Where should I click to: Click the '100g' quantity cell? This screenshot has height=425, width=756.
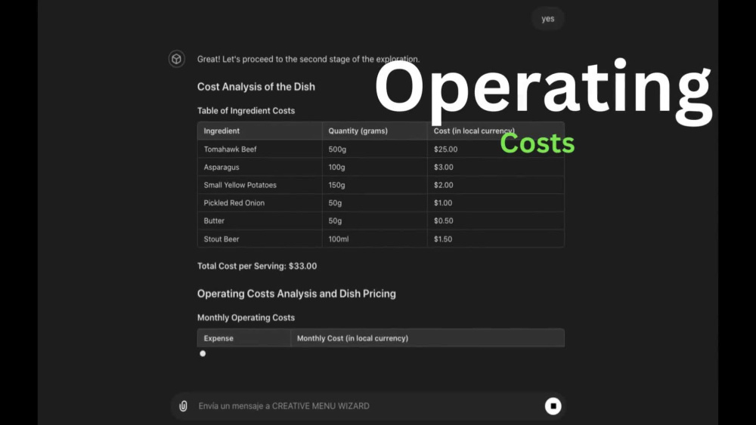(x=375, y=167)
